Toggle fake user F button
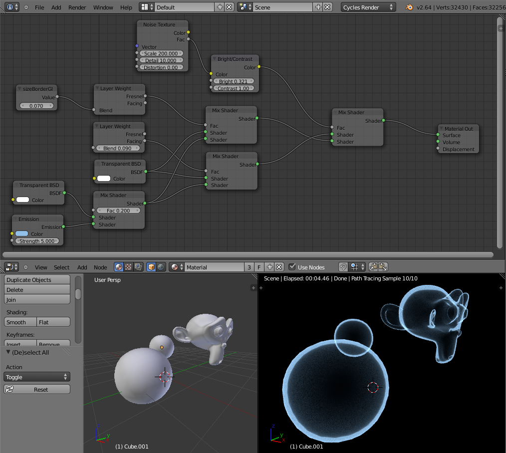506x453 pixels. 259,267
